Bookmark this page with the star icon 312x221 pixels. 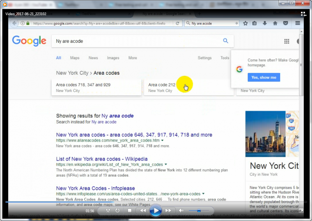tap(245, 23)
